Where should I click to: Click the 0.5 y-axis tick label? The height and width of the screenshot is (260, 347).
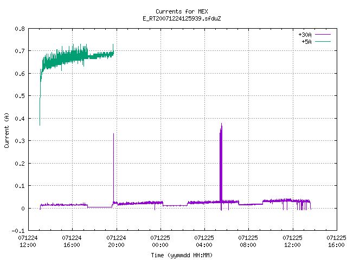pyautogui.click(x=20, y=96)
